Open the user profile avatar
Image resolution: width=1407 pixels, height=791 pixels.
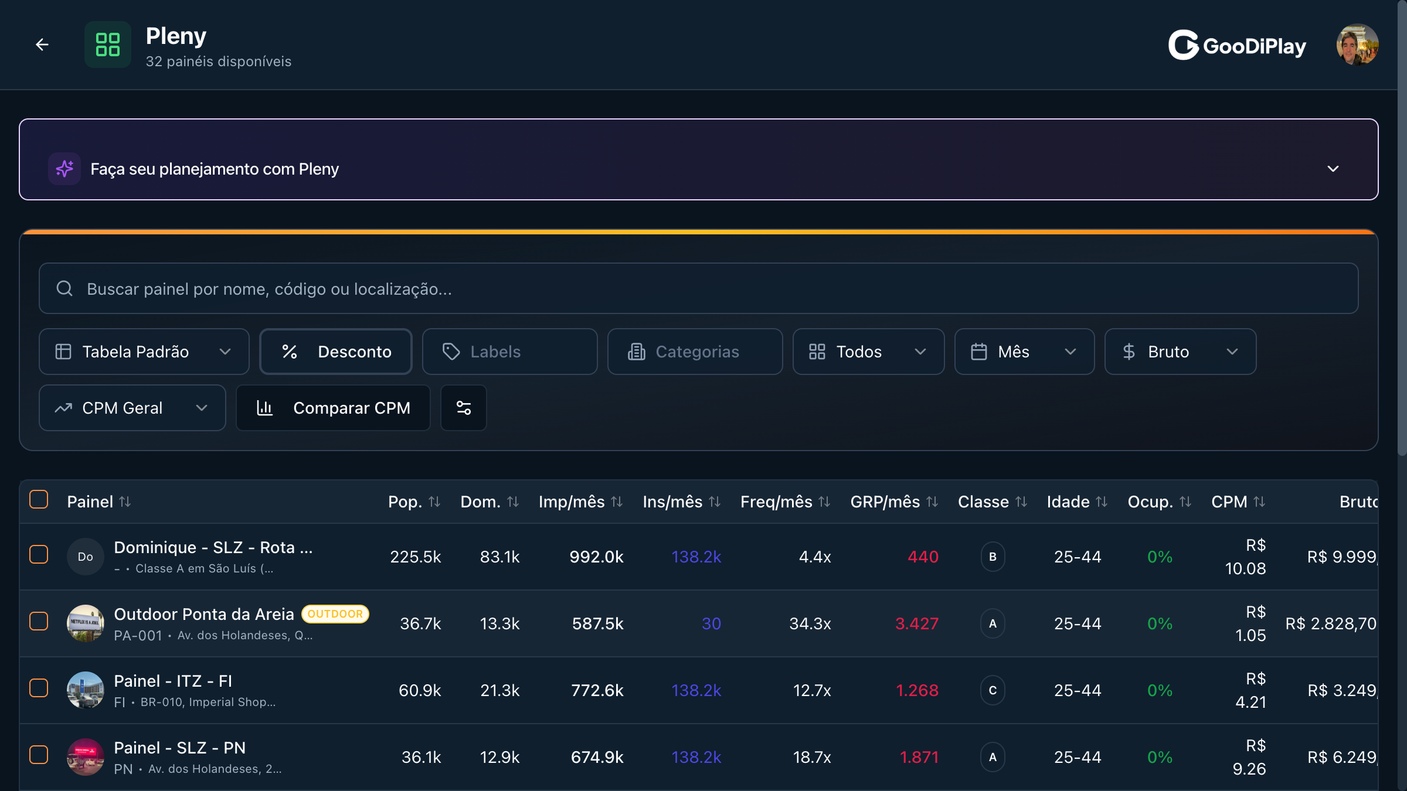1357,45
